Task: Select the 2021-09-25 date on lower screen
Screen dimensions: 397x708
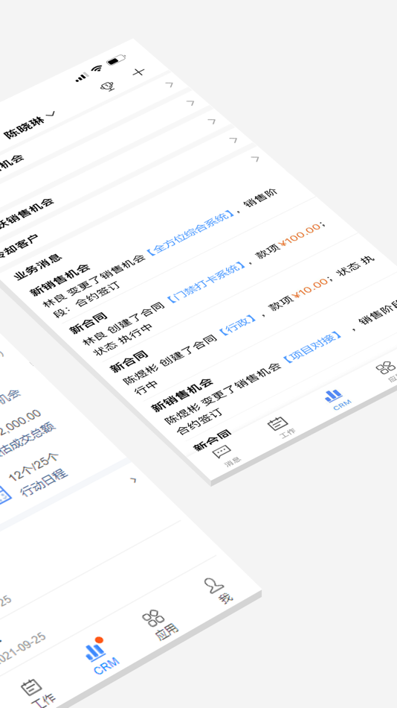Action: pos(22,647)
